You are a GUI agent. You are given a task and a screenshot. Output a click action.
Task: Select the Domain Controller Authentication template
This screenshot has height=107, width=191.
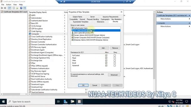click(x=44, y=45)
